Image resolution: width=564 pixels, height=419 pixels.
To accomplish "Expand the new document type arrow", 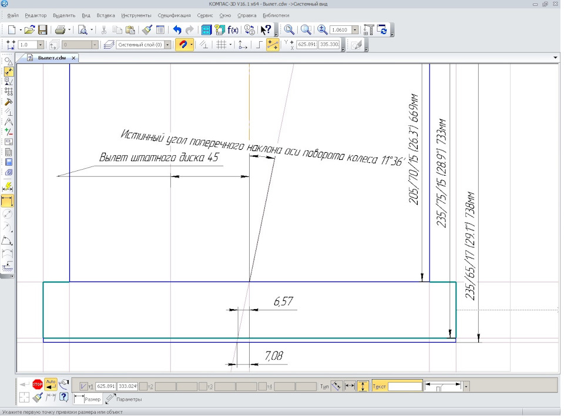I will [21, 30].
